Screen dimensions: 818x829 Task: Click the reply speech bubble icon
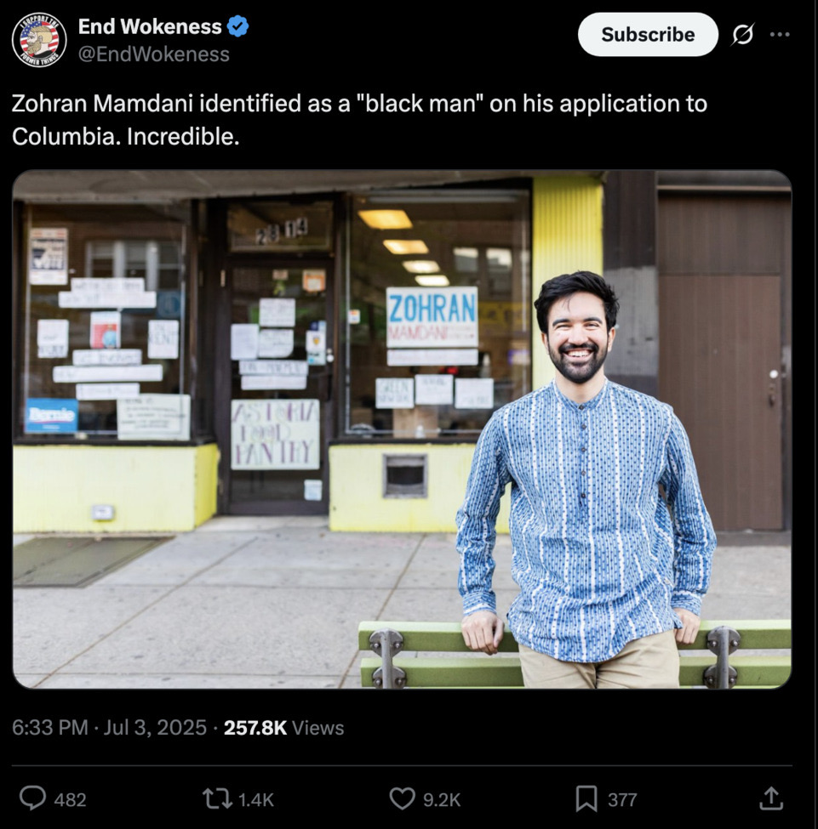[x=33, y=799]
